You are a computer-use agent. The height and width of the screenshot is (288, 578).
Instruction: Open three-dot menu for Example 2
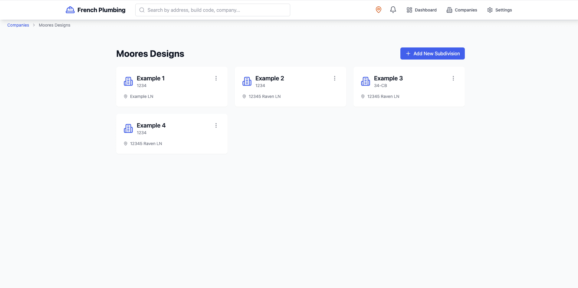[335, 78]
